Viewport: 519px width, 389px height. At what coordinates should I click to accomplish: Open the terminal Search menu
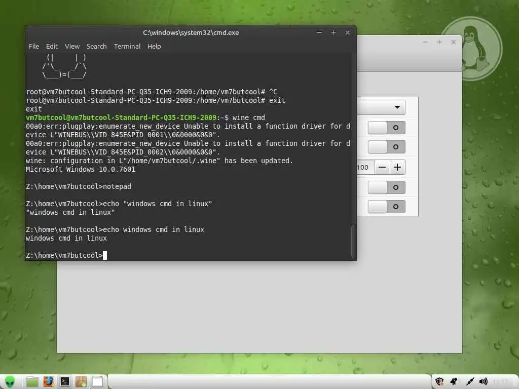97,46
